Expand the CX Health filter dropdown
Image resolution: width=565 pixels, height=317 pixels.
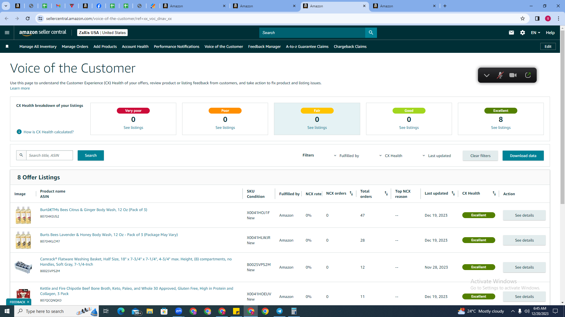(390, 156)
